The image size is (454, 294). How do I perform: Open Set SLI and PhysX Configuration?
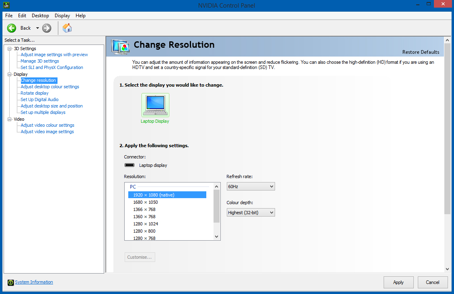click(52, 67)
